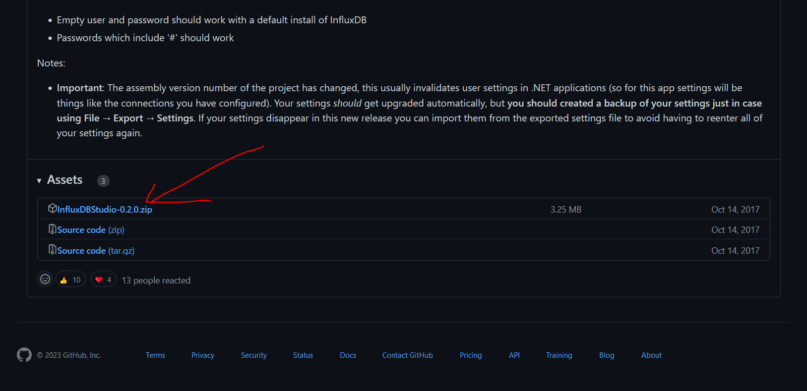Screen dimensions: 807x391
Task: Open the Pricing footer link
Action: tap(471, 355)
